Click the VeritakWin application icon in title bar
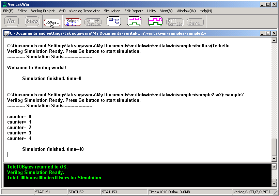Image resolution: width=279 pixels, height=196 pixels. (x=5, y=4)
